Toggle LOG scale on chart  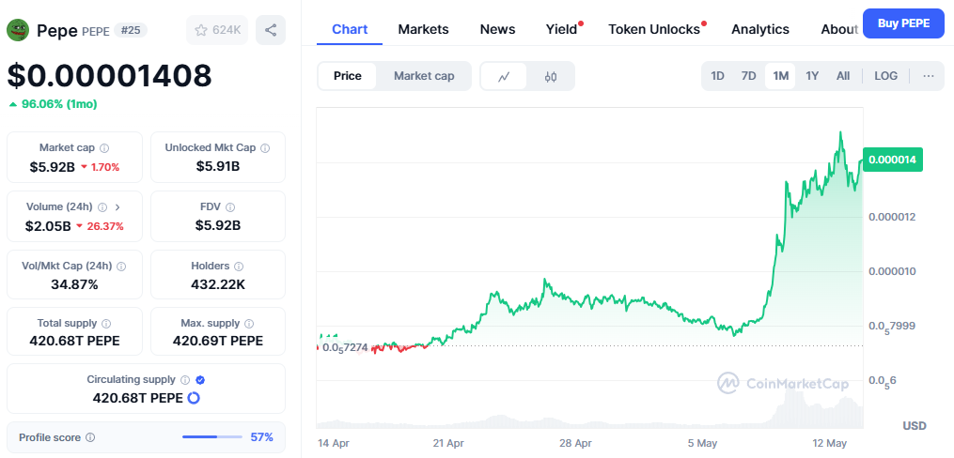pyautogui.click(x=885, y=76)
